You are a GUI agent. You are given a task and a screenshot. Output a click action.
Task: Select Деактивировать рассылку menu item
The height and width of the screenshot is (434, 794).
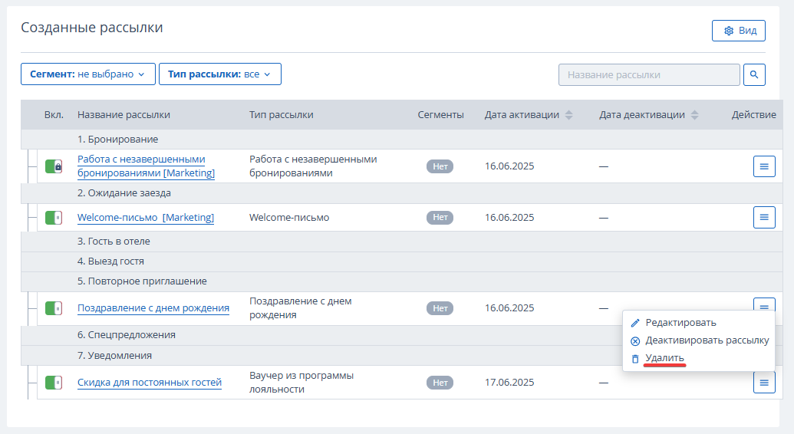tap(707, 340)
